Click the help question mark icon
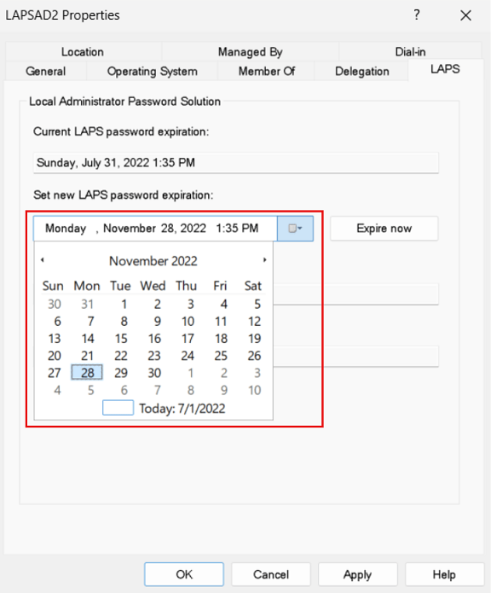Screen dimensions: 491x593 (x=416, y=15)
